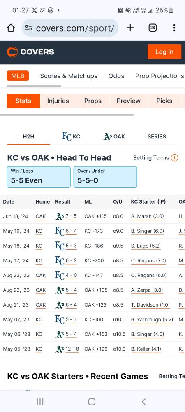Tap the Android back navigation button
185x412 pixels.
[143, 401]
